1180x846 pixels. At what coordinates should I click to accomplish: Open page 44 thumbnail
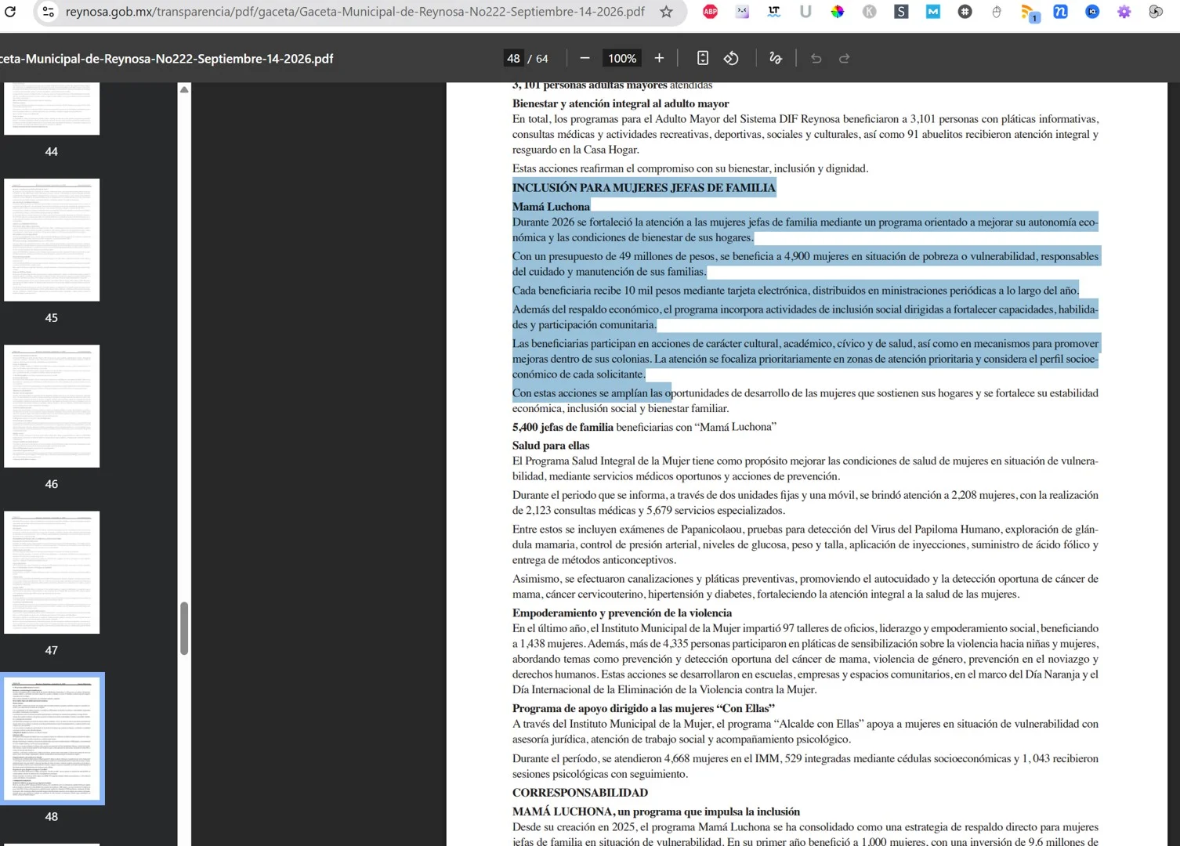(x=52, y=108)
